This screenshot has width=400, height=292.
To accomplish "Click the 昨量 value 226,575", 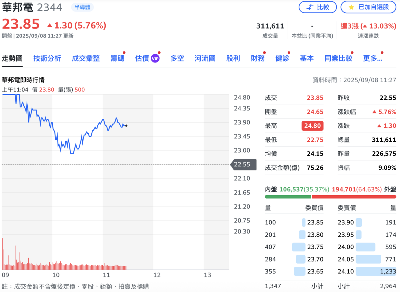I will [384, 154].
